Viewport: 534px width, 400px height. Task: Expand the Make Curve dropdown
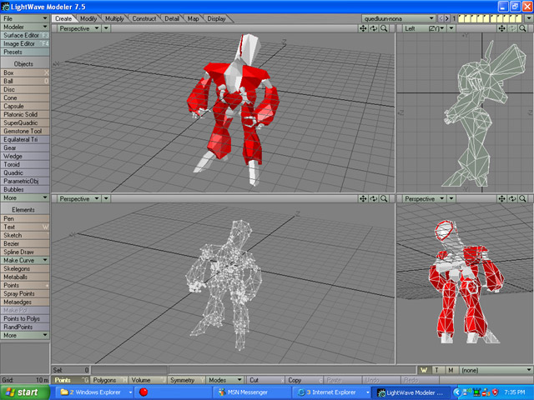(x=25, y=260)
